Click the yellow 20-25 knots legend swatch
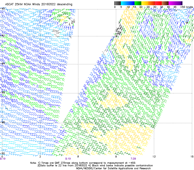194x170 pixels. point(145,3)
